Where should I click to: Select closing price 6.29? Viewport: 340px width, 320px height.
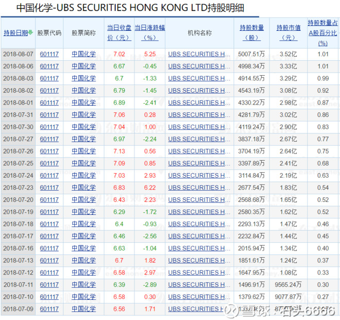119,212
